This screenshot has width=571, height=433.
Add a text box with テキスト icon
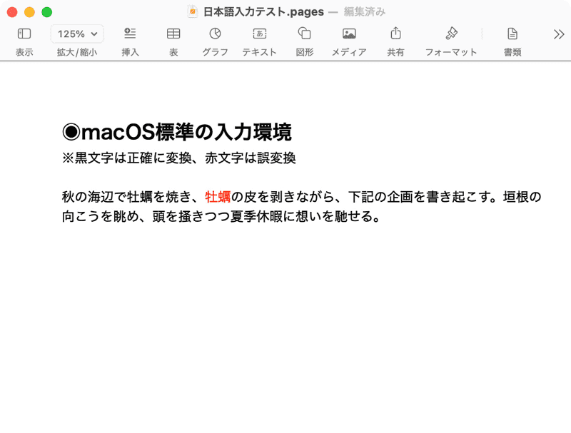point(260,34)
